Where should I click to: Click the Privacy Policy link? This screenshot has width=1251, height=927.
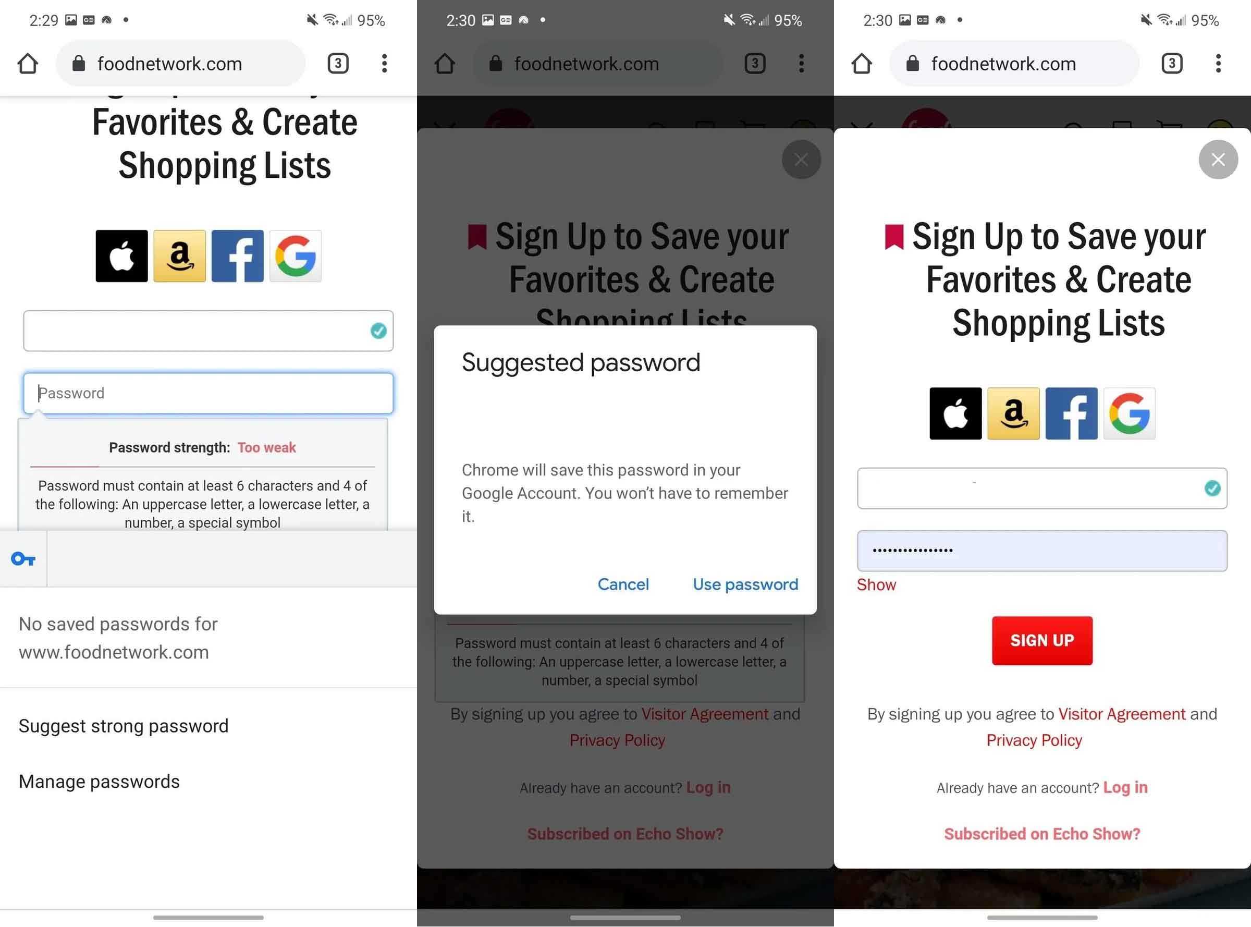(1035, 740)
